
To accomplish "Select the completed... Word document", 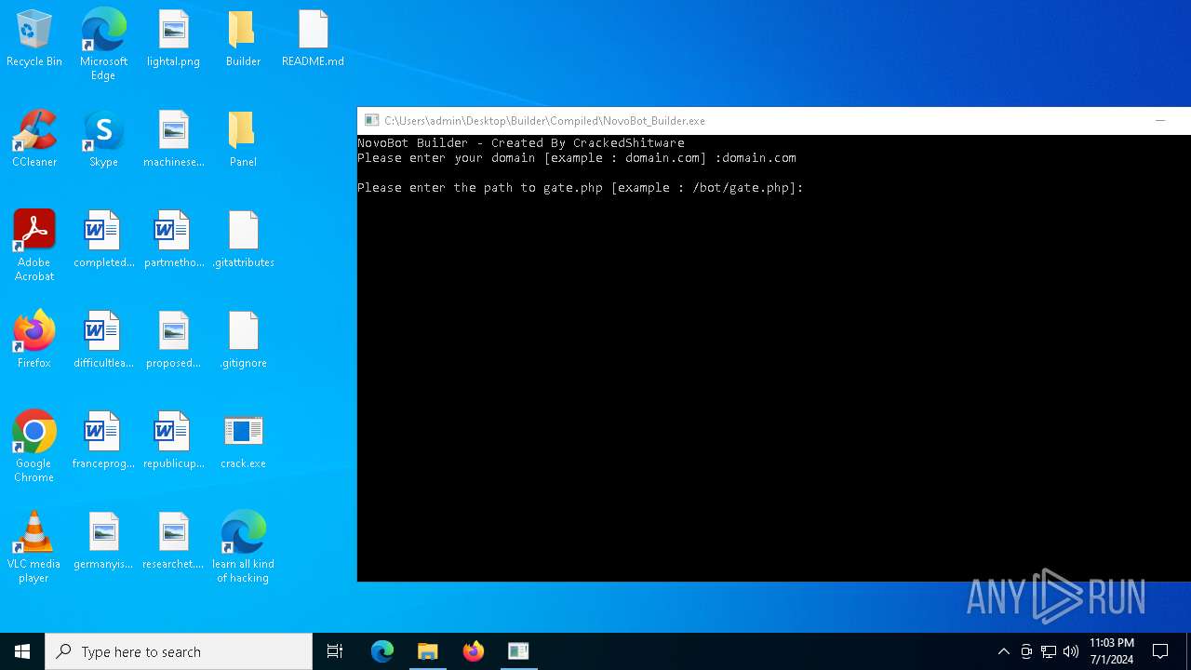I will point(103,240).
